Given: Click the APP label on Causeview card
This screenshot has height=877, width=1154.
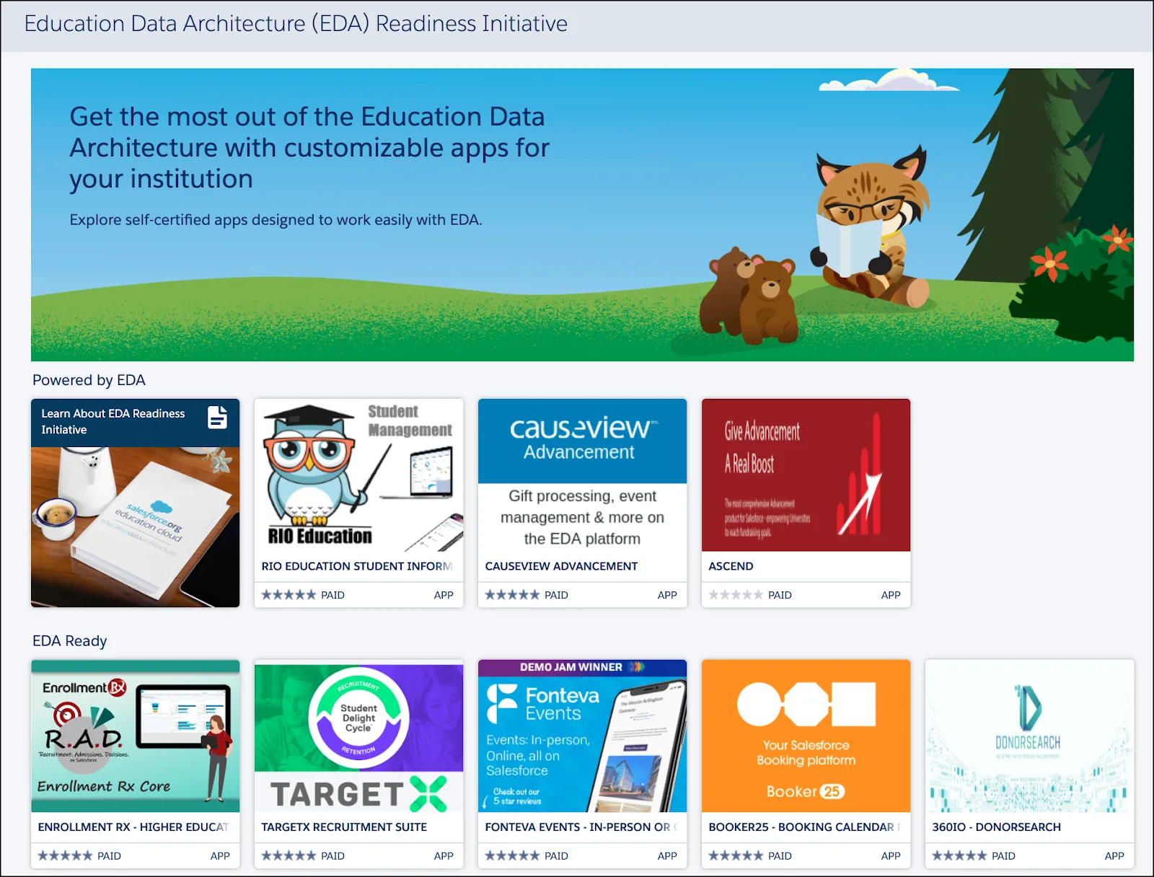Looking at the screenshot, I should click(x=667, y=595).
